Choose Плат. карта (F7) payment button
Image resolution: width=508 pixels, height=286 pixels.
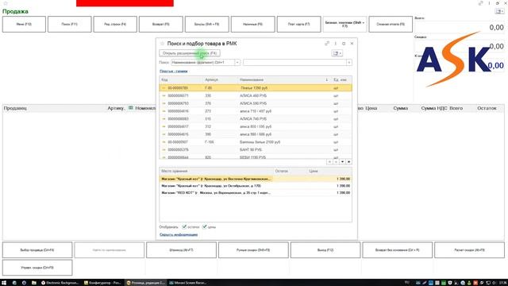point(299,25)
